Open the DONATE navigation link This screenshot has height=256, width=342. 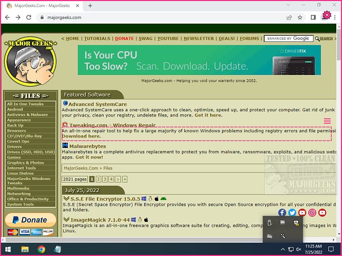pyautogui.click(x=124, y=38)
